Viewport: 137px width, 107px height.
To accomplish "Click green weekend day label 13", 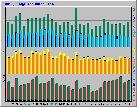I will tap(56, 104).
